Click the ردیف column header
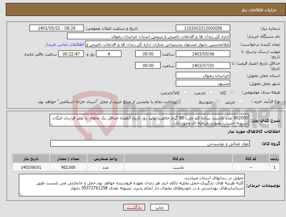Image resolution: width=286 pixels, height=217 pixels. pyautogui.click(x=274, y=159)
